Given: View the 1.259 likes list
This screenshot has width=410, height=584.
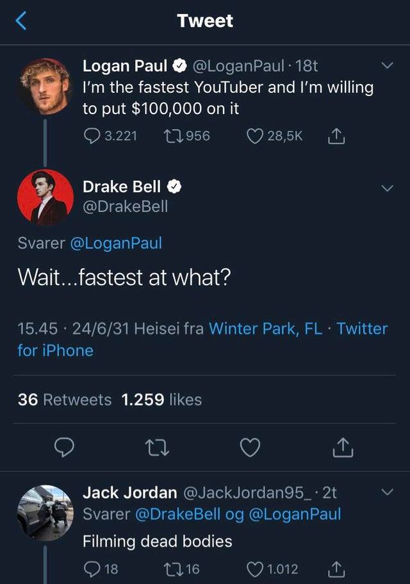Looking at the screenshot, I should click(161, 399).
